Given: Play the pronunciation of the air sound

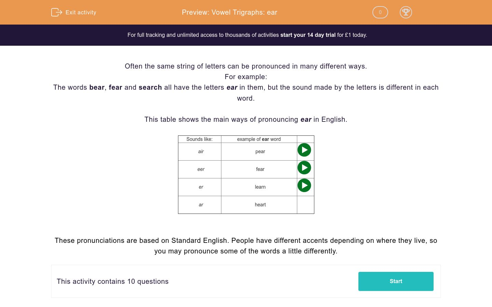Looking at the screenshot, I should 304,150.
